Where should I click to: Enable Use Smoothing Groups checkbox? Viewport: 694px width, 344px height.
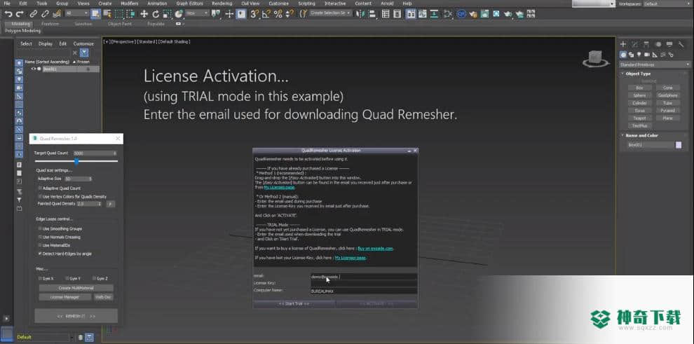tap(40, 228)
